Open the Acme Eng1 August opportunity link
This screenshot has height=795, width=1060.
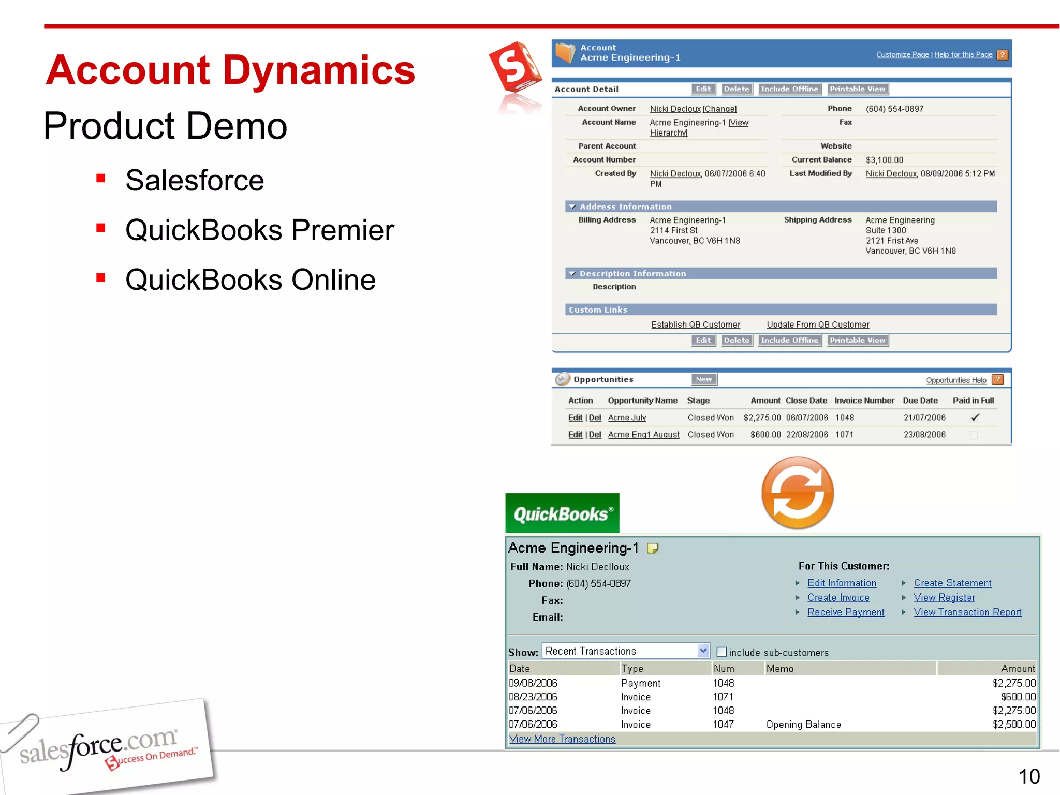[644, 435]
